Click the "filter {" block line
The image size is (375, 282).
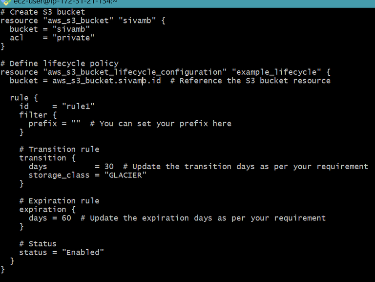click(x=38, y=115)
